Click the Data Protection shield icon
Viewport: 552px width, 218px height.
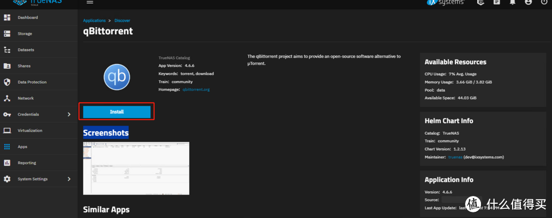click(7, 82)
